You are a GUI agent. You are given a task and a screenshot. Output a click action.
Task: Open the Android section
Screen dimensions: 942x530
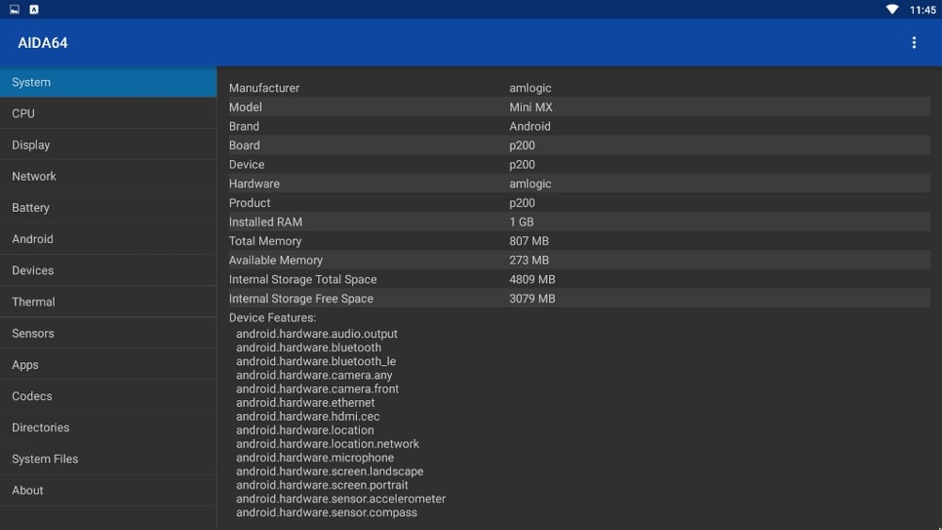[x=108, y=239]
